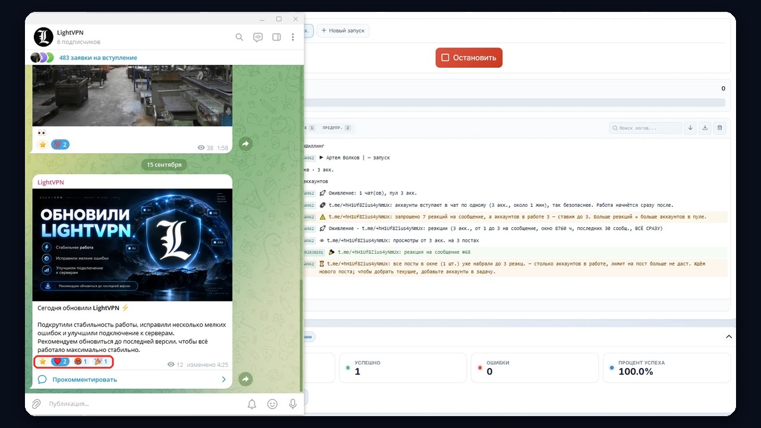Toggle the heart reaction with count 2

pyautogui.click(x=60, y=361)
